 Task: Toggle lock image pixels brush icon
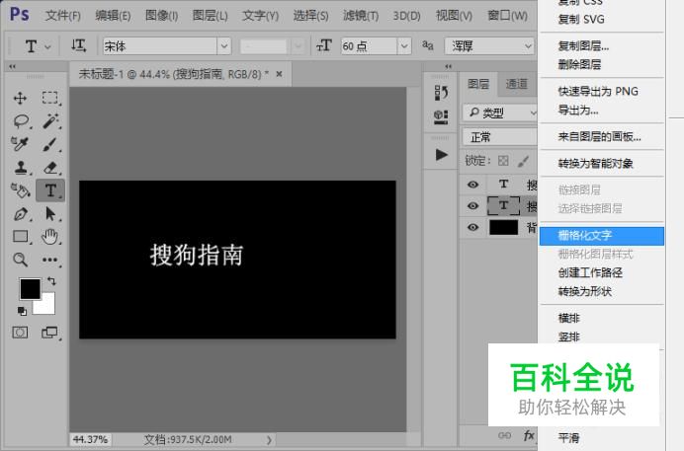523,161
